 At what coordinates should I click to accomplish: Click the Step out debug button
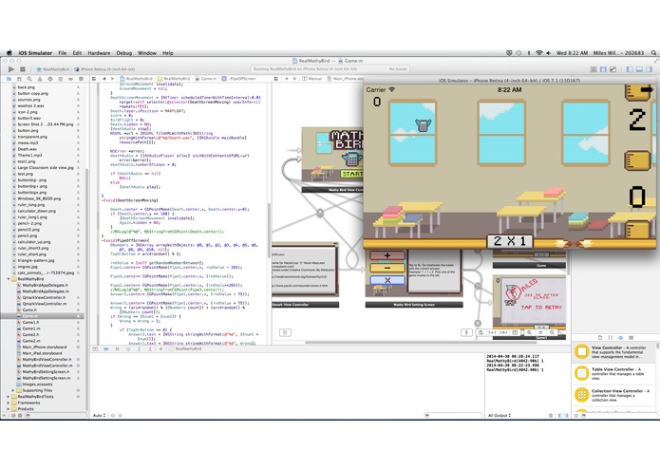(150, 348)
